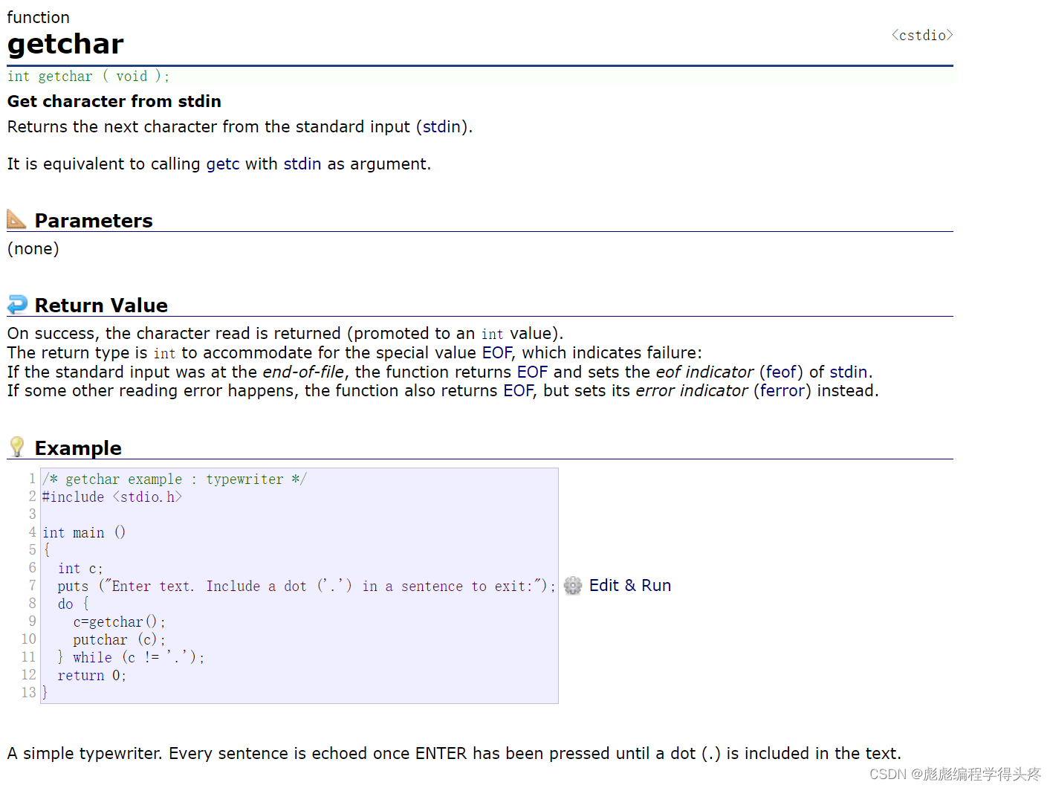Click the '(none)' parameters text
The width and height of the screenshot is (1053, 788).
coord(33,249)
